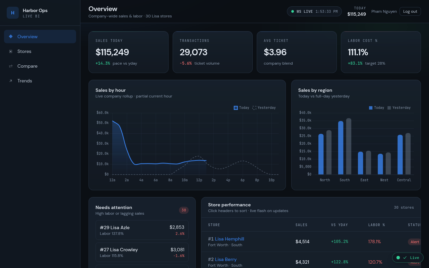Toggle Yesterday series in Sales by region legend

[x=399, y=108]
